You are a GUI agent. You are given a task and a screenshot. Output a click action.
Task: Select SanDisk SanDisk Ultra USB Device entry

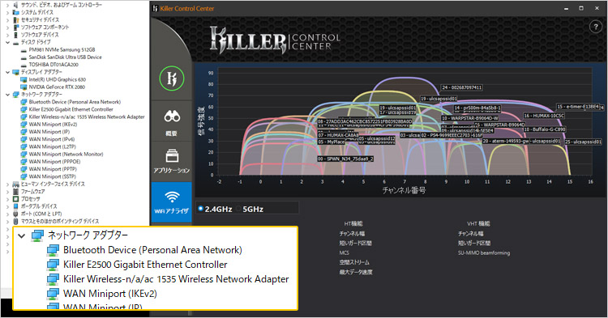pyautogui.click(x=65, y=57)
